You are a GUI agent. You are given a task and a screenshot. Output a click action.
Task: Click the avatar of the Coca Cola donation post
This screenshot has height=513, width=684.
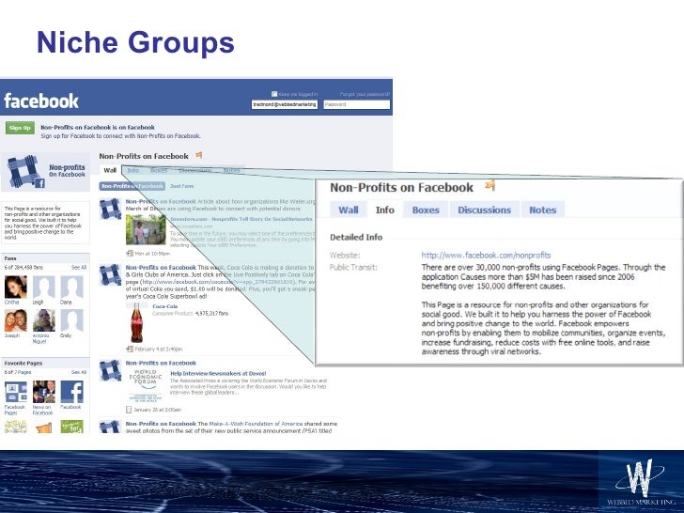point(110,274)
